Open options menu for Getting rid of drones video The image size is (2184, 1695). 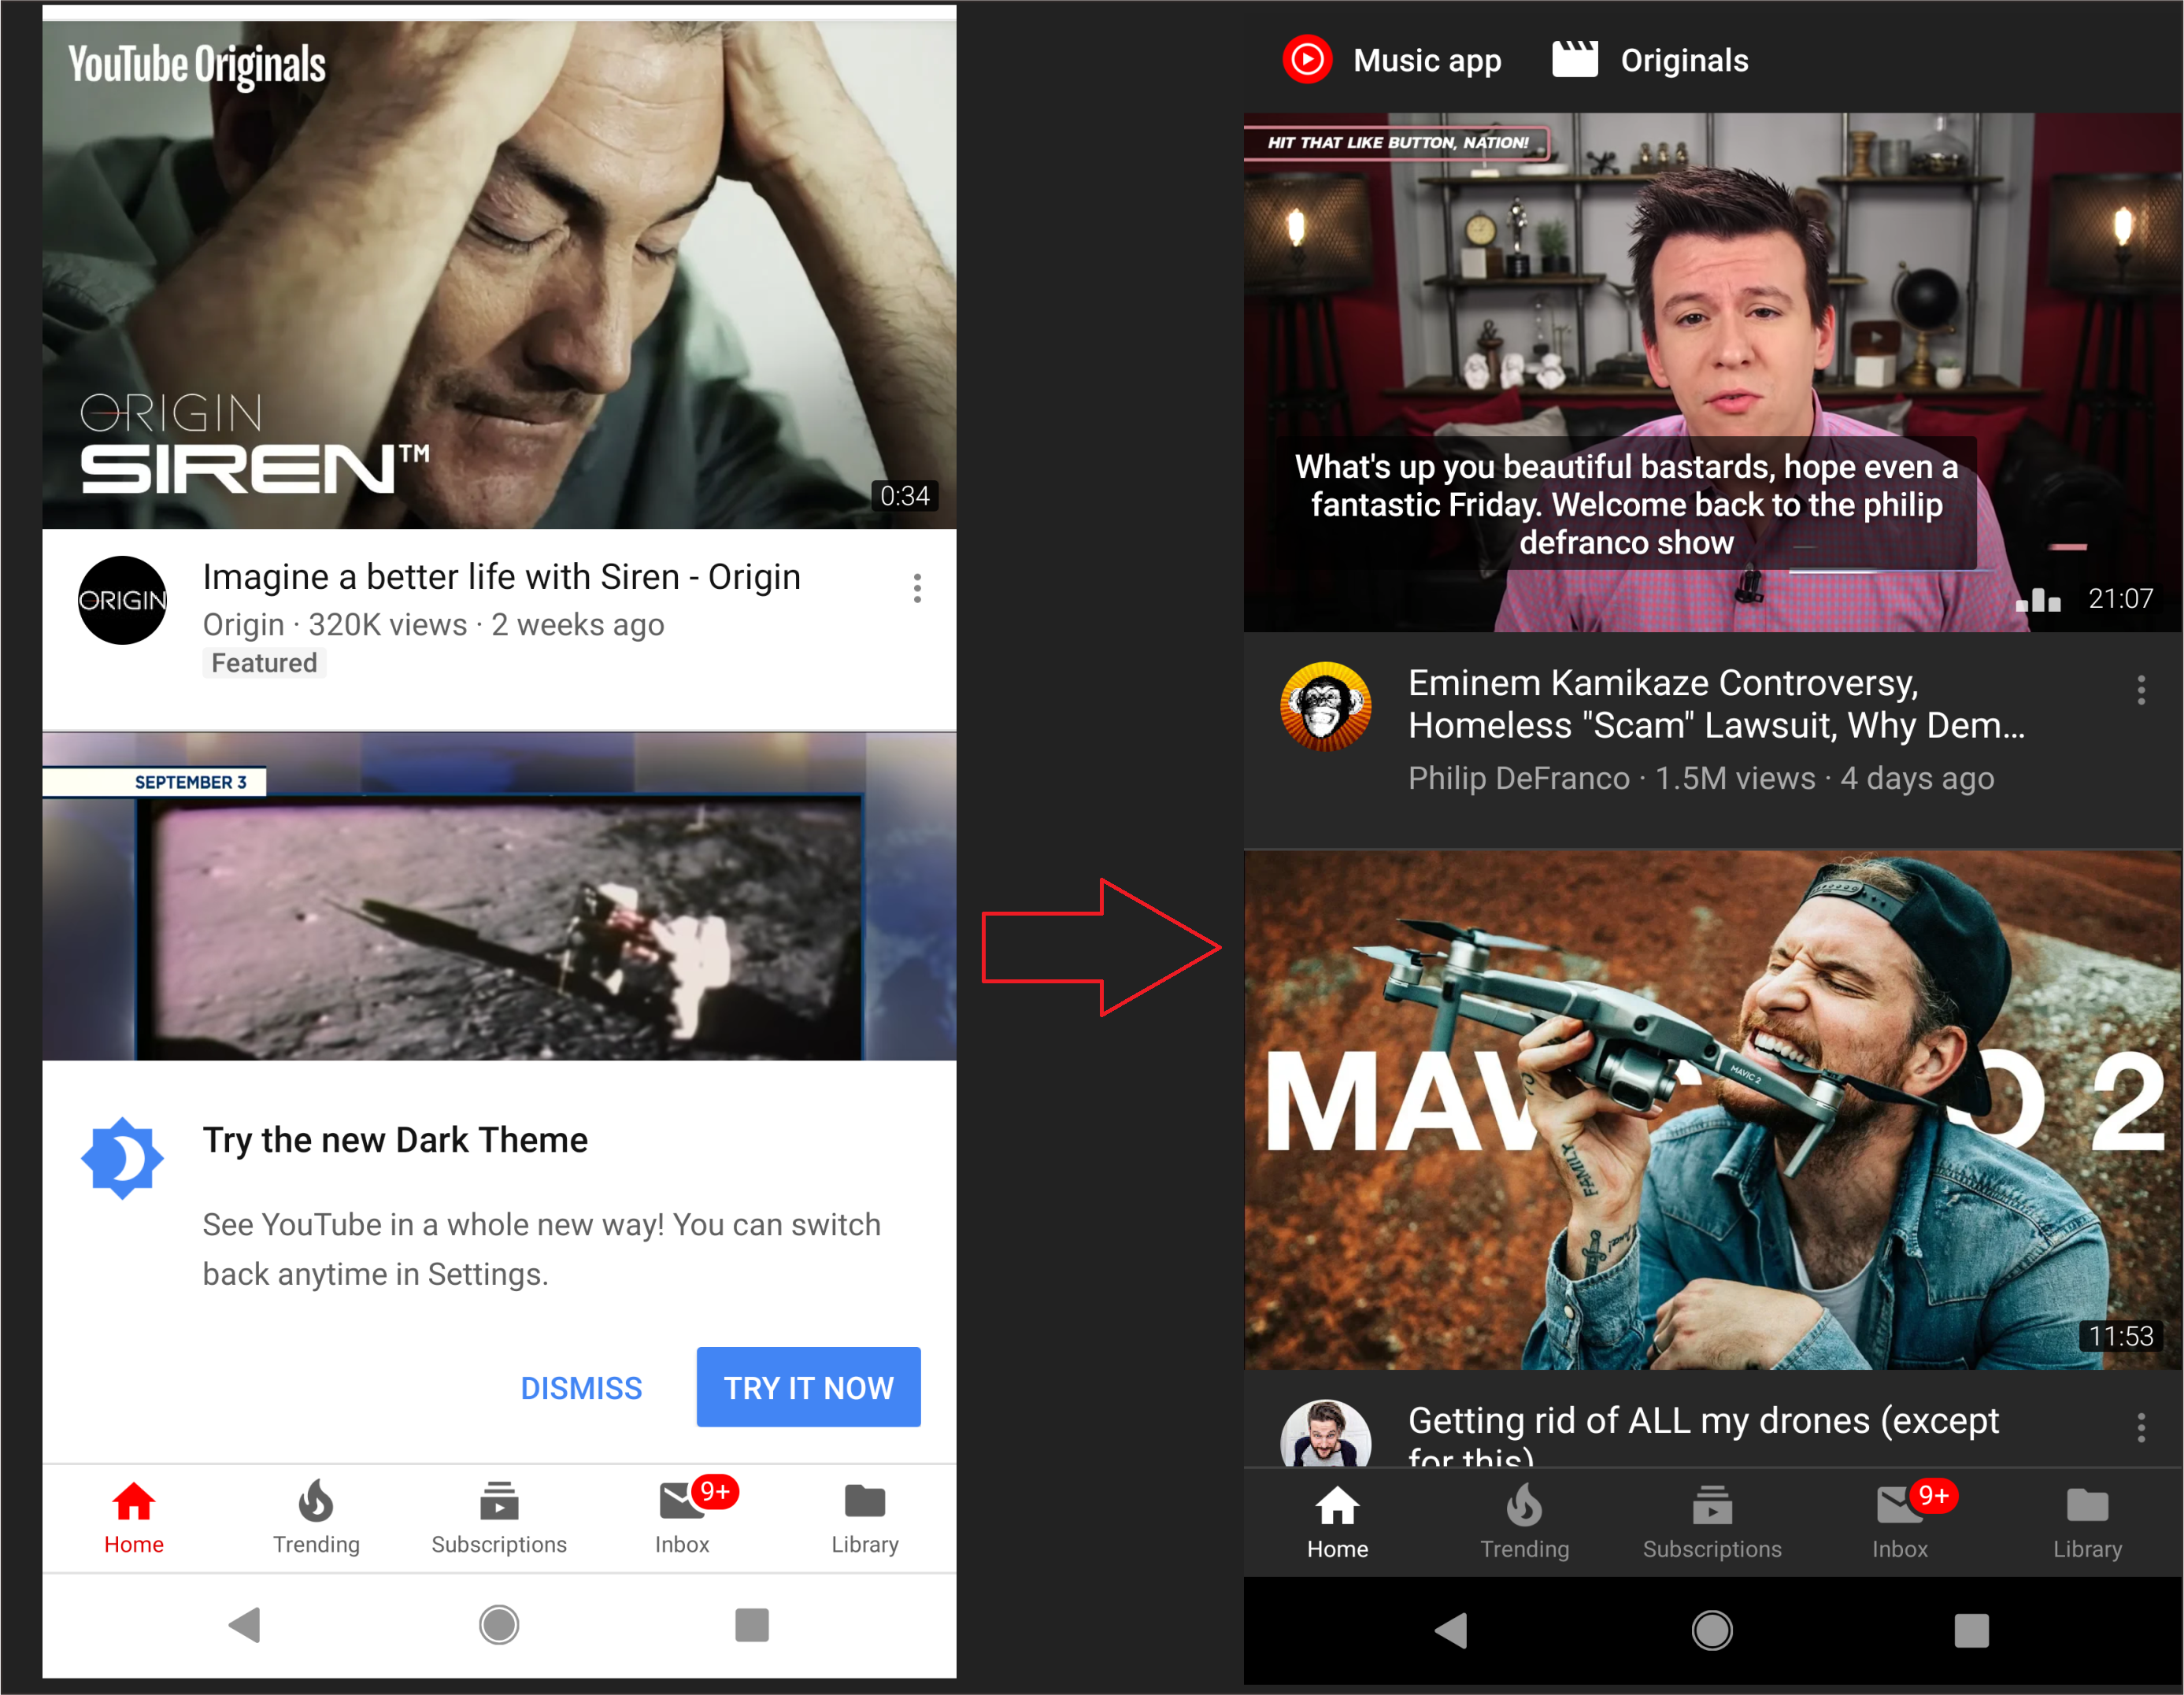pos(2140,1427)
